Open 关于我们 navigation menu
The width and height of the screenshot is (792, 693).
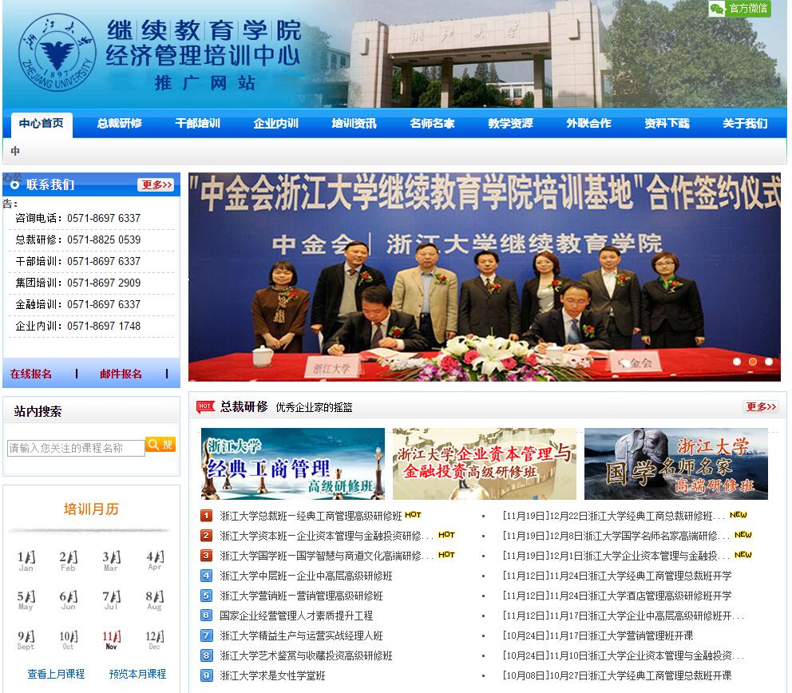tap(745, 123)
